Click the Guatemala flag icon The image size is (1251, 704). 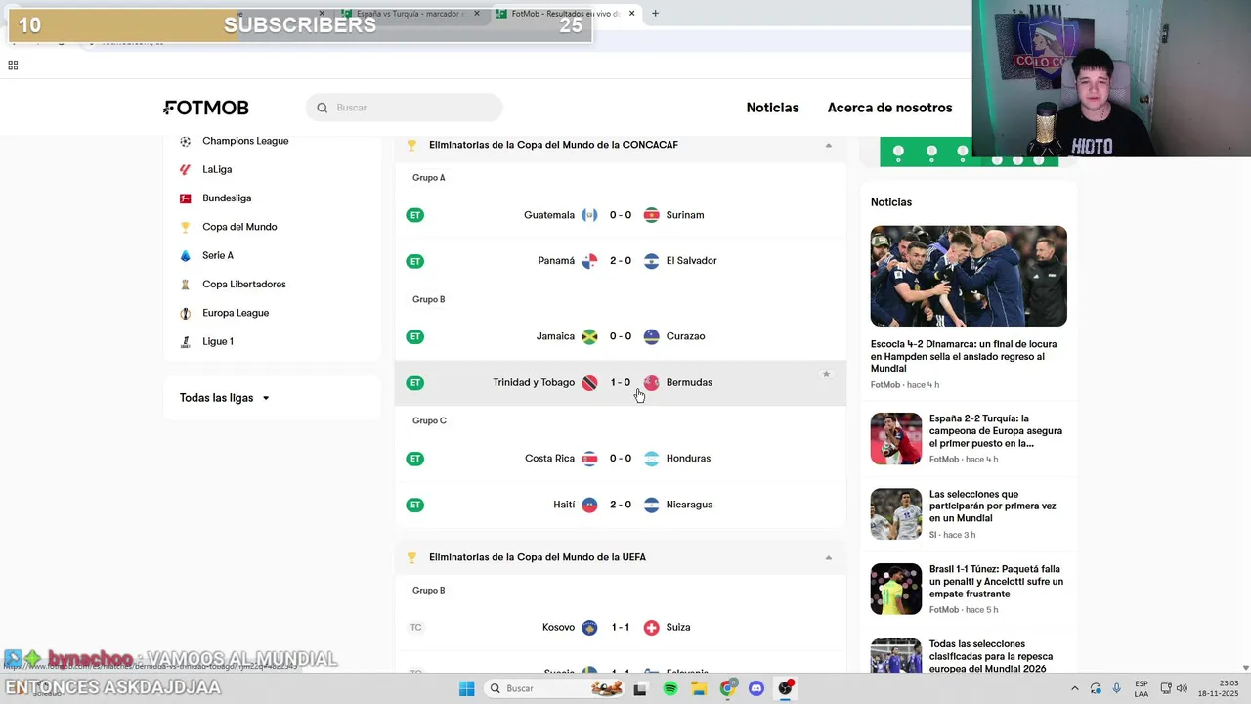589,215
